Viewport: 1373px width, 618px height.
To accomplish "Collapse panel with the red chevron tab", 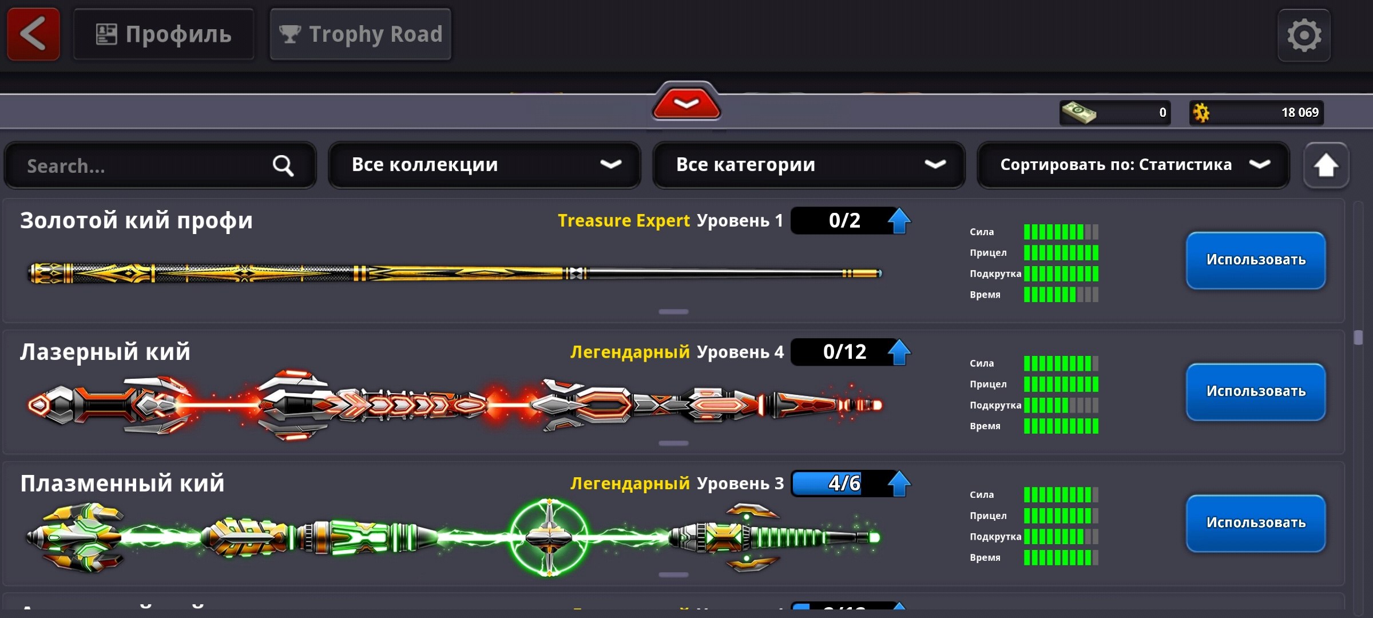I will click(x=686, y=102).
